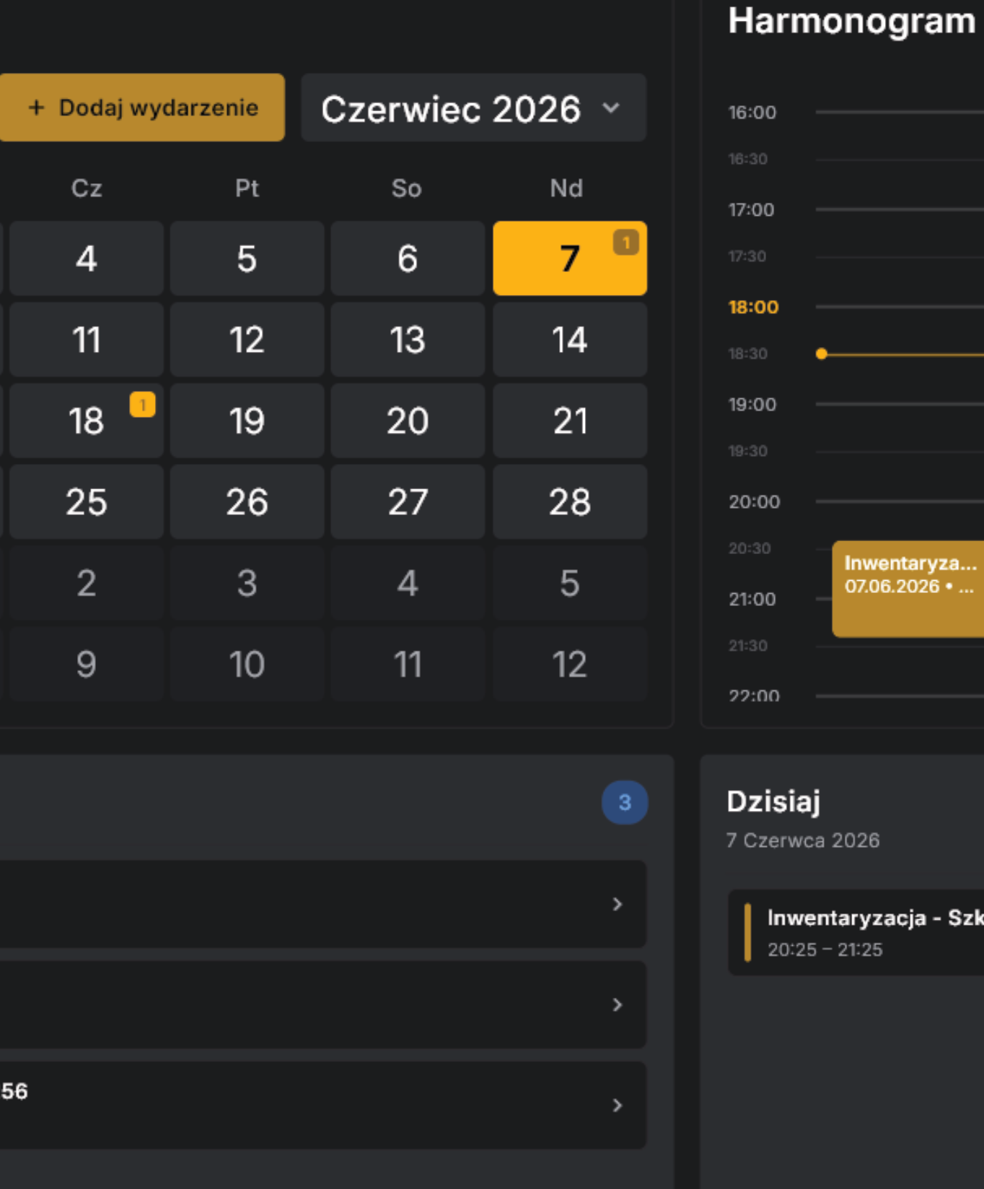Select Thursday June 4 in calendar
The image size is (984, 1189).
[87, 258]
